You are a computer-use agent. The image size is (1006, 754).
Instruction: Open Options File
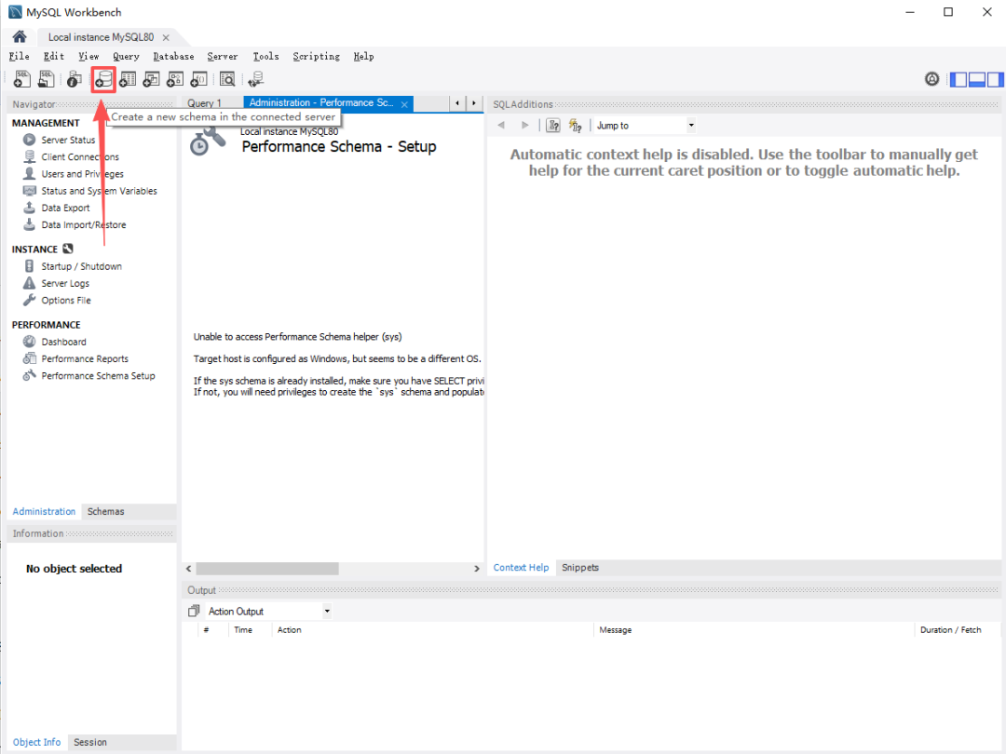(66, 301)
